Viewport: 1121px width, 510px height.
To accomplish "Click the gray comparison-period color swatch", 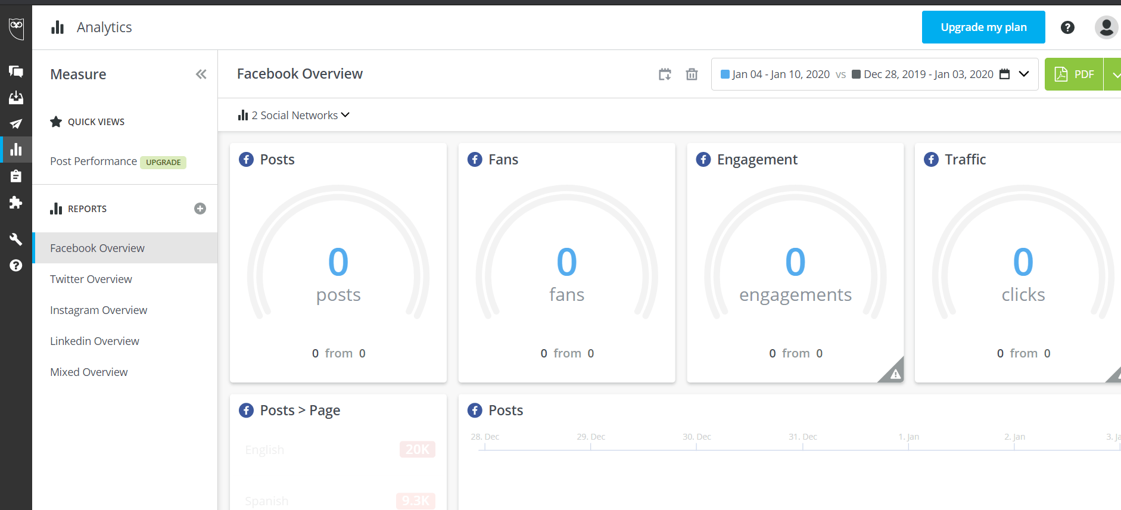I will (856, 74).
